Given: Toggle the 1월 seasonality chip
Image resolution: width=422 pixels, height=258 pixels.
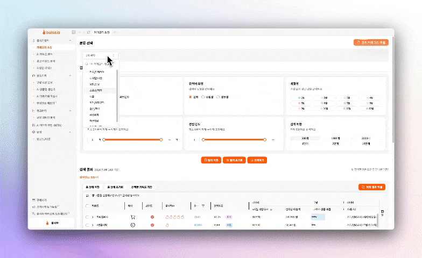Looking at the screenshot, I should pos(301,98).
